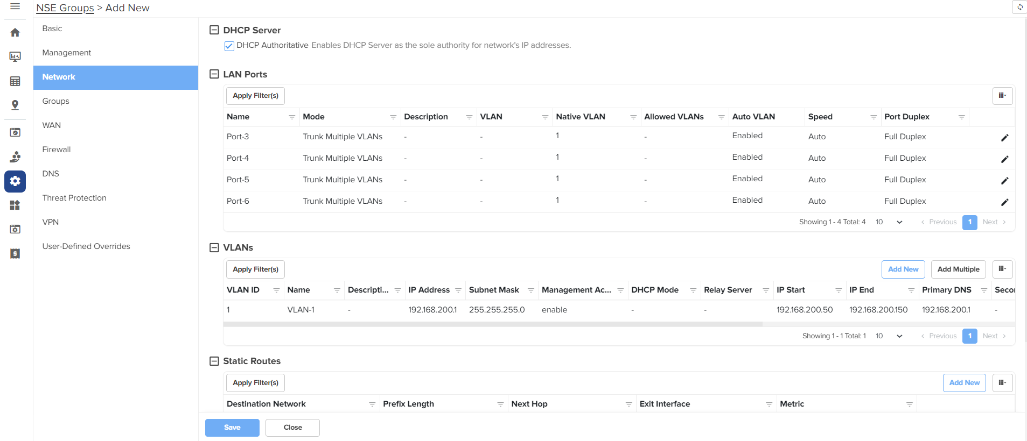Filter the Metric column
This screenshot has width=1027, height=441.
pos(909,404)
